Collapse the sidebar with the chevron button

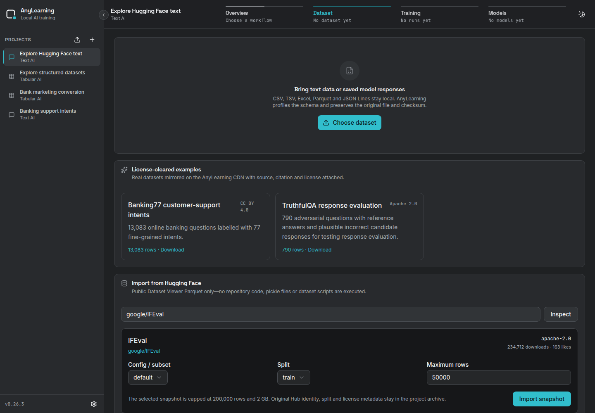(104, 15)
